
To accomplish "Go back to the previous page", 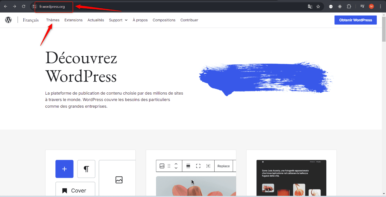I will (6, 6).
